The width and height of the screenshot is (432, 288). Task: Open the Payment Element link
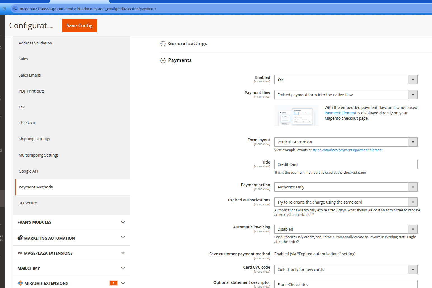340,113
